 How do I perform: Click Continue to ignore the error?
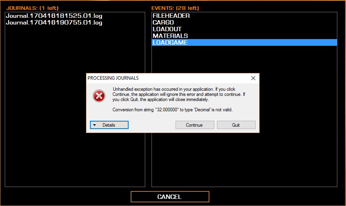195,125
